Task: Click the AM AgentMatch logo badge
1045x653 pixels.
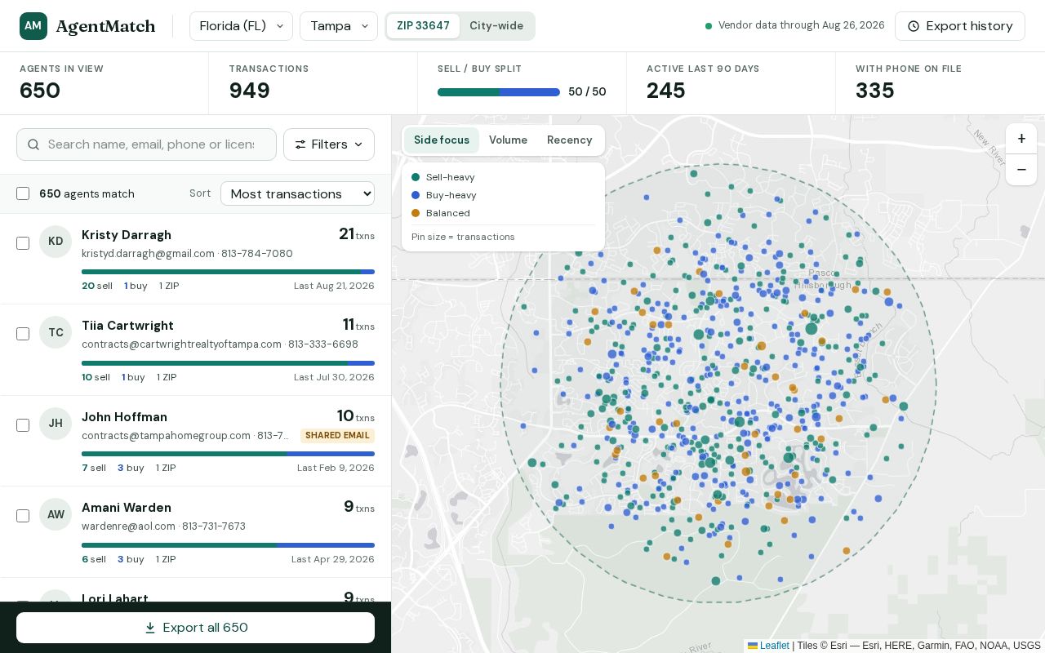Action: [33, 26]
